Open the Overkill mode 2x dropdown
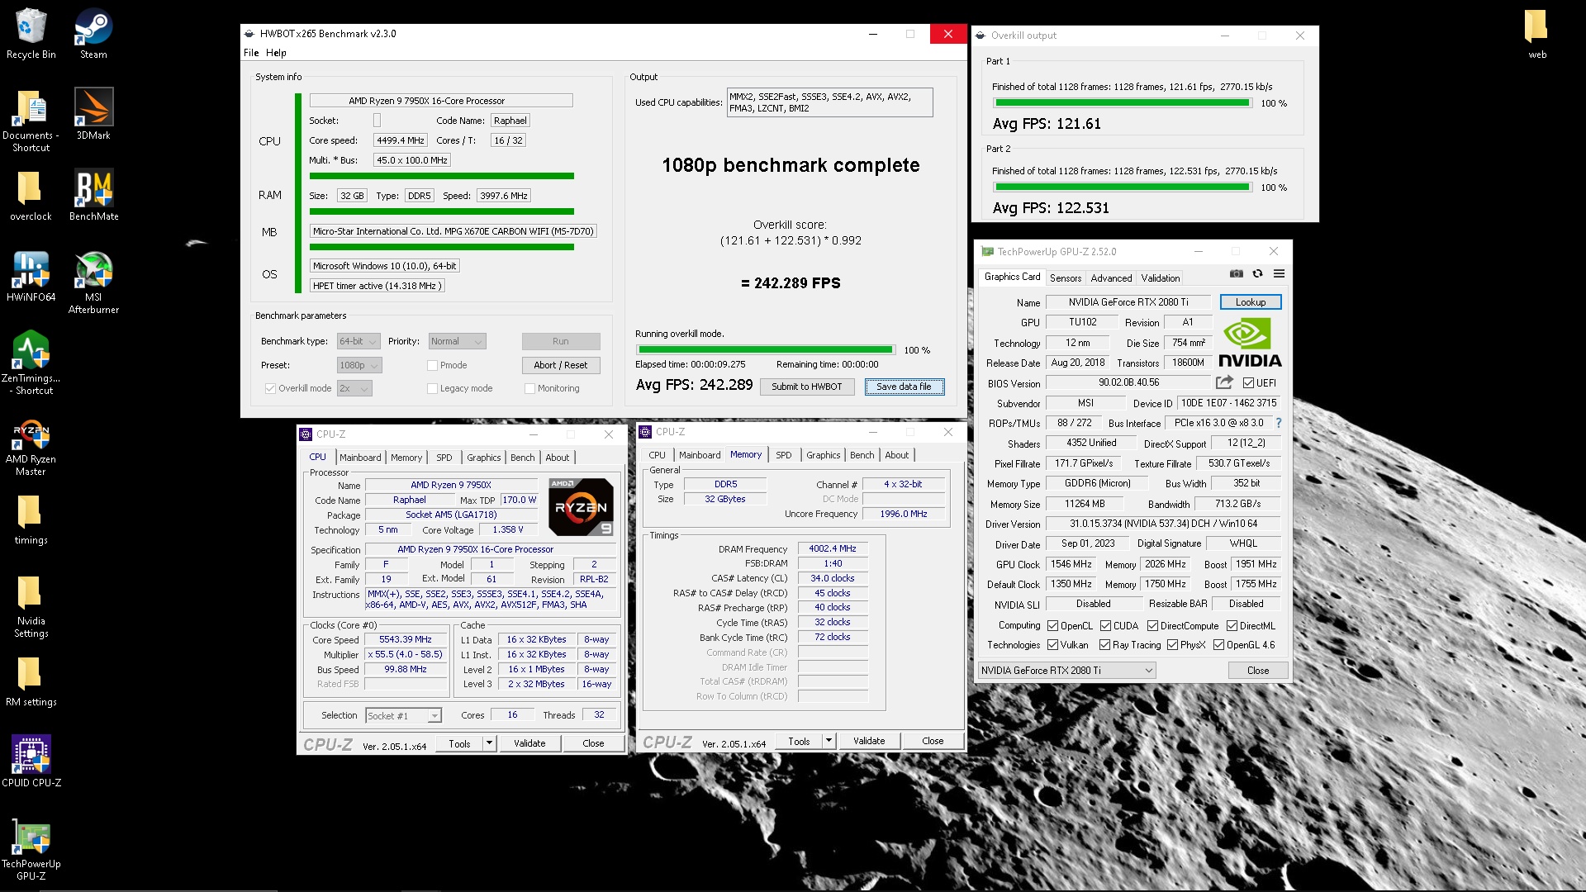The height and width of the screenshot is (892, 1586). pyautogui.click(x=354, y=388)
